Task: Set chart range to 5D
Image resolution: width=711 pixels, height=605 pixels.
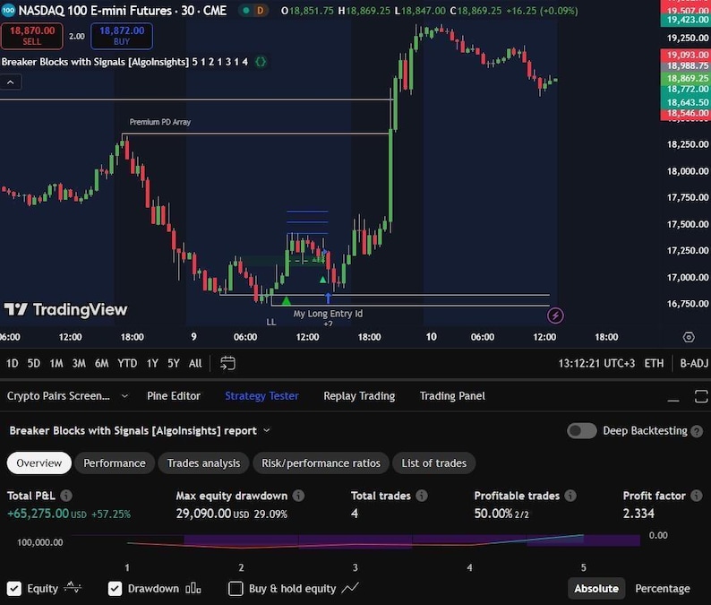Action: tap(33, 363)
